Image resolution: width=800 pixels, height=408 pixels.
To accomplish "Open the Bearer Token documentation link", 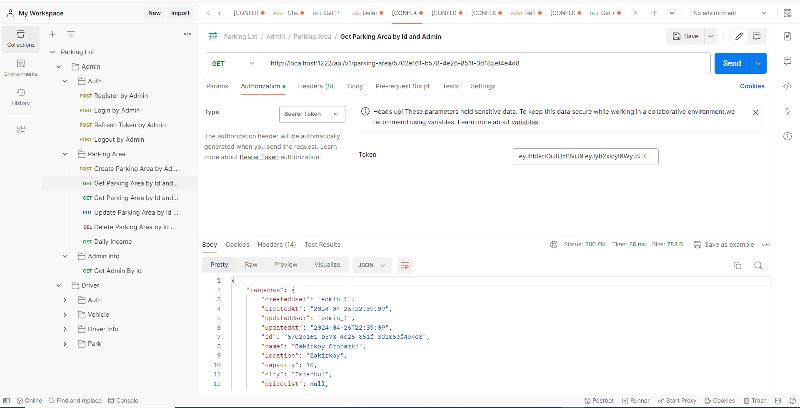I will pyautogui.click(x=259, y=157).
